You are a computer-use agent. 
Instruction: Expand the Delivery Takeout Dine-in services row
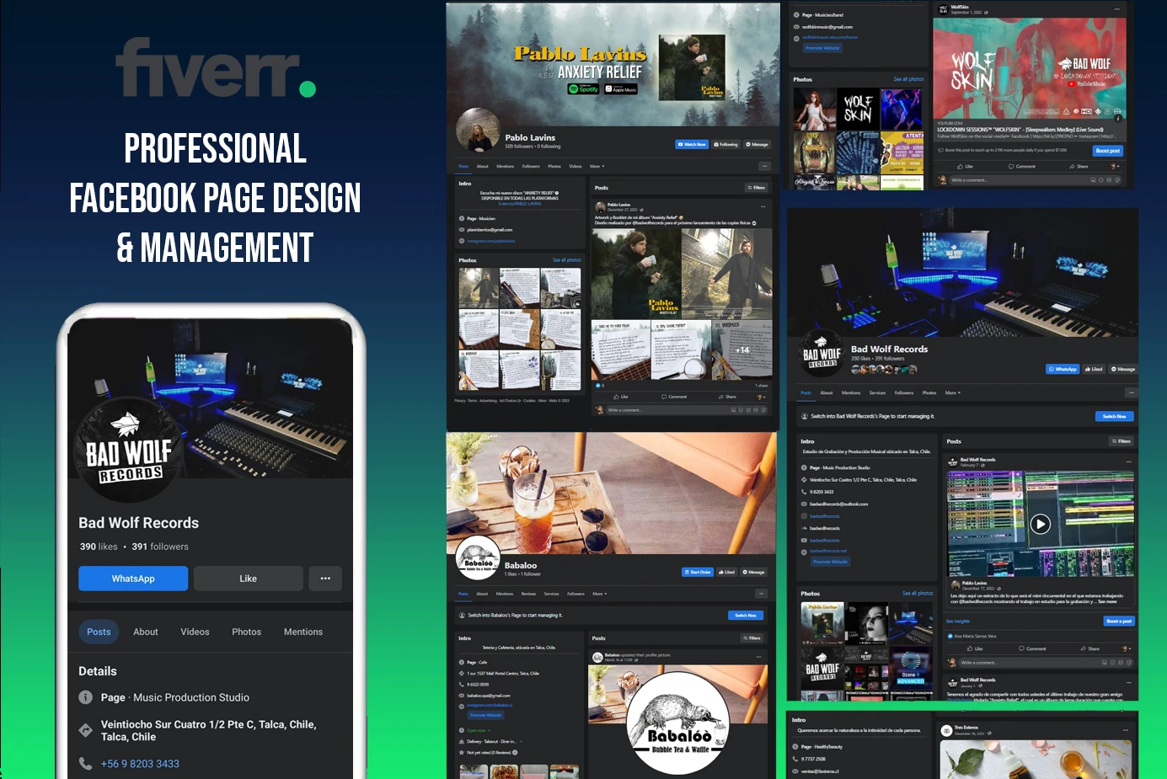pyautogui.click(x=493, y=742)
